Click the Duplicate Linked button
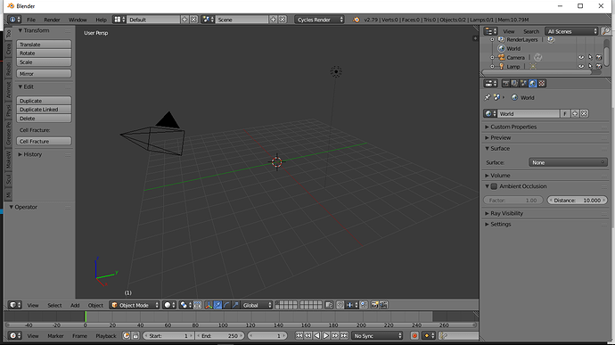The image size is (615, 345). (44, 110)
